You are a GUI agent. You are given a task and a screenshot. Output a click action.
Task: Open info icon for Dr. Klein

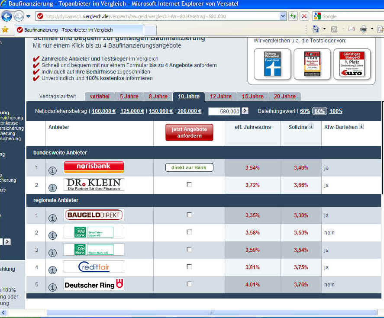pyautogui.click(x=52, y=188)
